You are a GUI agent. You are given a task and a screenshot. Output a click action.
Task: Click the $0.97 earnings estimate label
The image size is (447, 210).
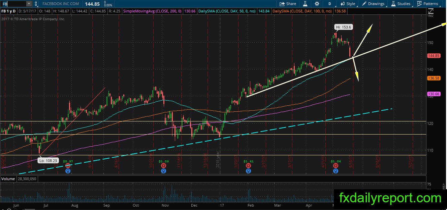coord(68,161)
